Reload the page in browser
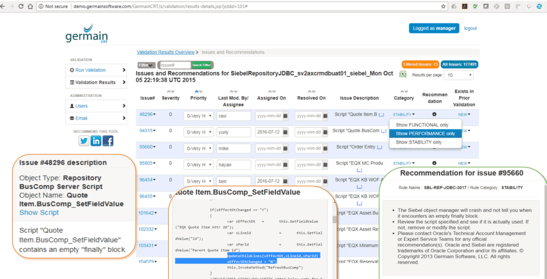This screenshot has width=547, height=279. (x=21, y=6)
